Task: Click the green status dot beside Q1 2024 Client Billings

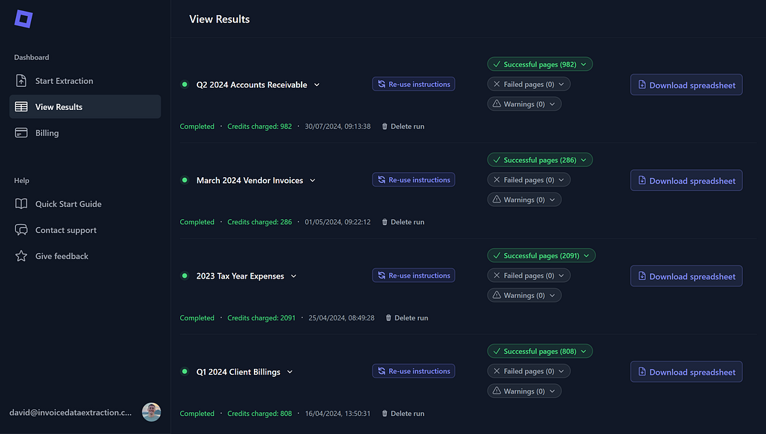Action: (184, 371)
